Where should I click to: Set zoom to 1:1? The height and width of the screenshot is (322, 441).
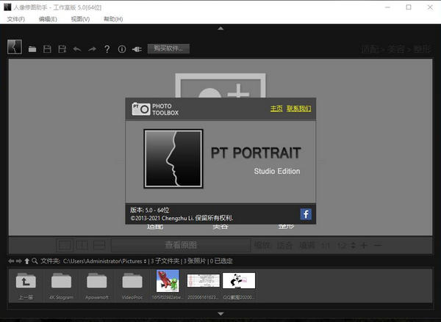click(326, 246)
